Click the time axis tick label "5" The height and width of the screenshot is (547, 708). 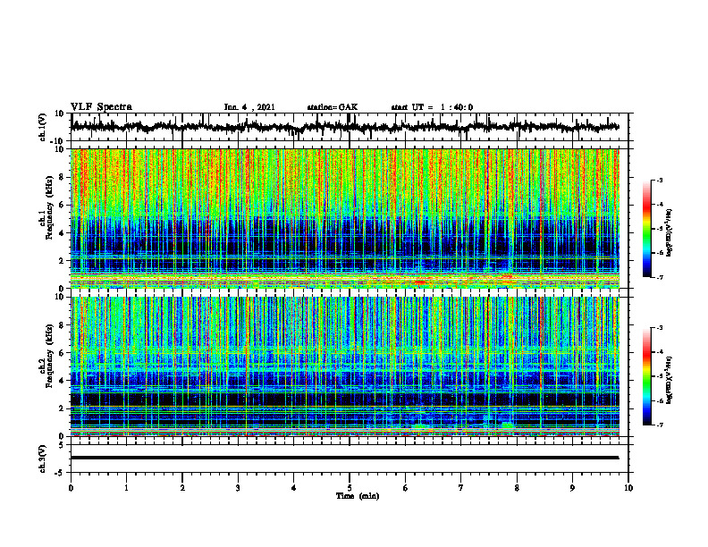350,488
